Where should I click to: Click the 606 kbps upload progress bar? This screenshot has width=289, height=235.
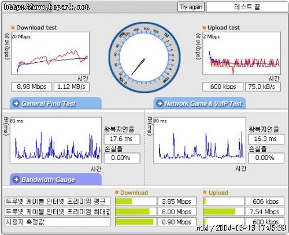[224, 202]
